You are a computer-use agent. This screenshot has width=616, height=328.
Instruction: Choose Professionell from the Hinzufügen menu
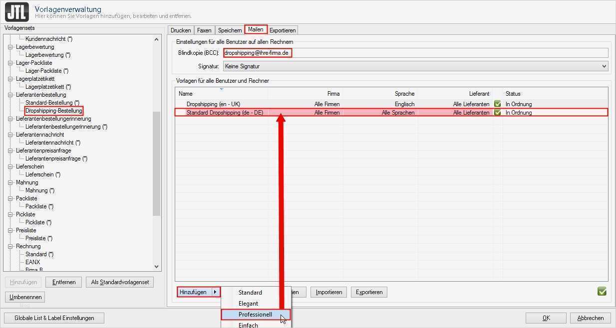[x=256, y=315]
